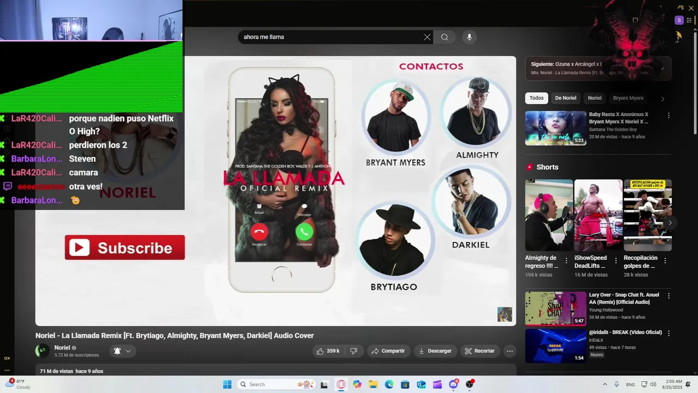This screenshot has width=698, height=393.
Task: Open options for Baby Rasta X Anonimus video
Action: click(x=669, y=116)
